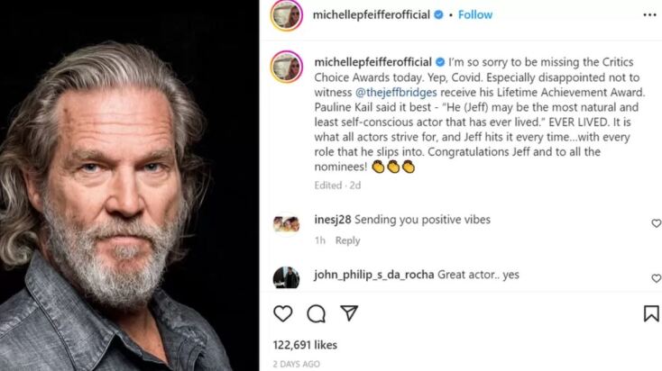Like the post with the heart icon
The width and height of the screenshot is (662, 371).
[283, 313]
